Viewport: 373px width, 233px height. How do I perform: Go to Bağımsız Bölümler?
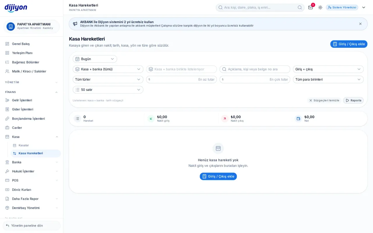[x=31, y=62]
